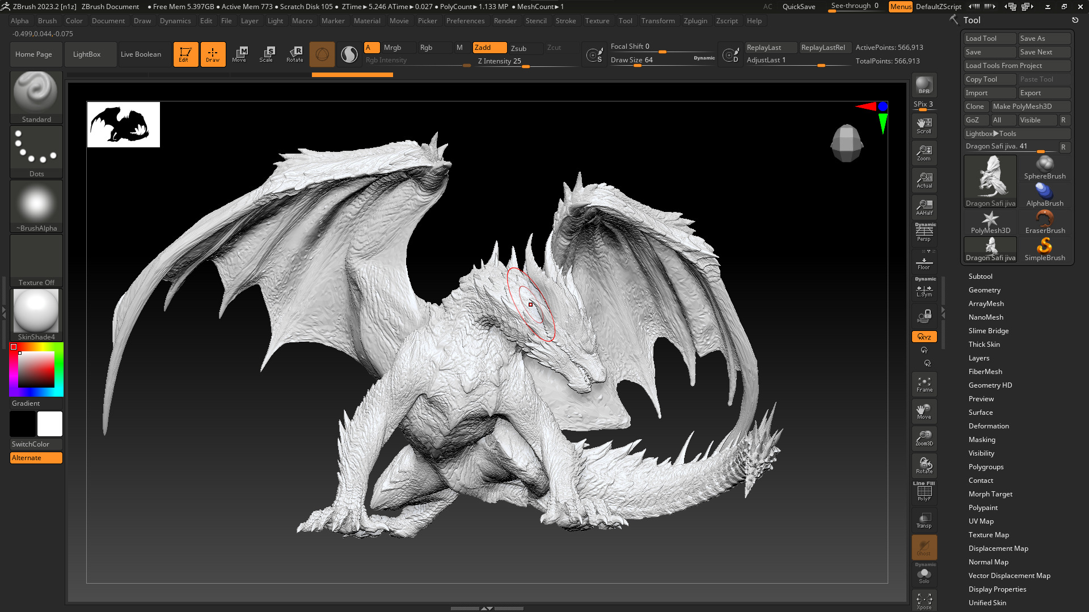Select the white secondary color swatch

[50, 424]
